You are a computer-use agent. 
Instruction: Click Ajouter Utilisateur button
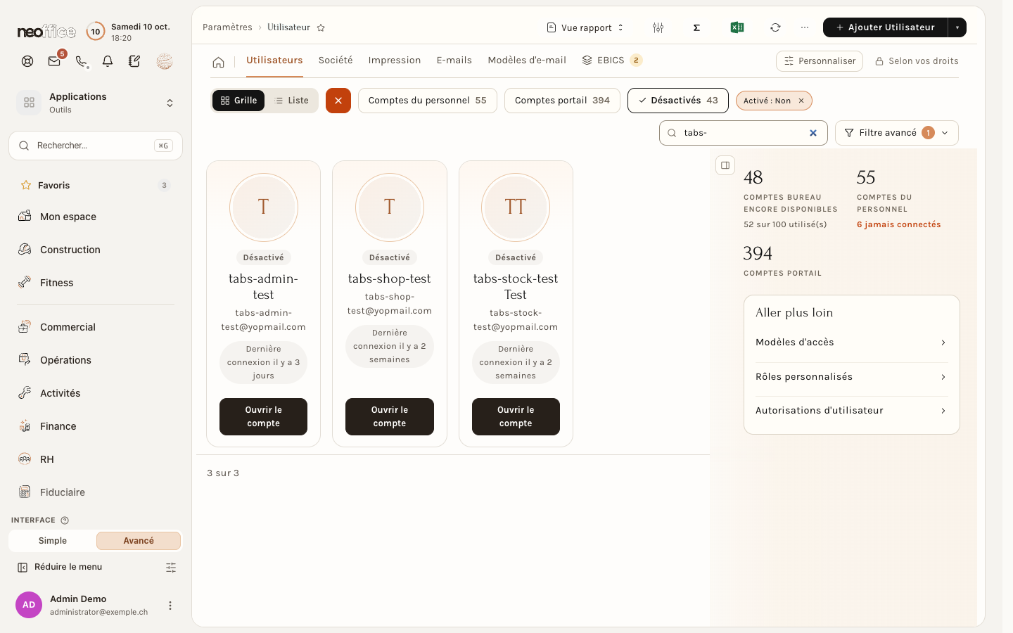[x=886, y=27]
